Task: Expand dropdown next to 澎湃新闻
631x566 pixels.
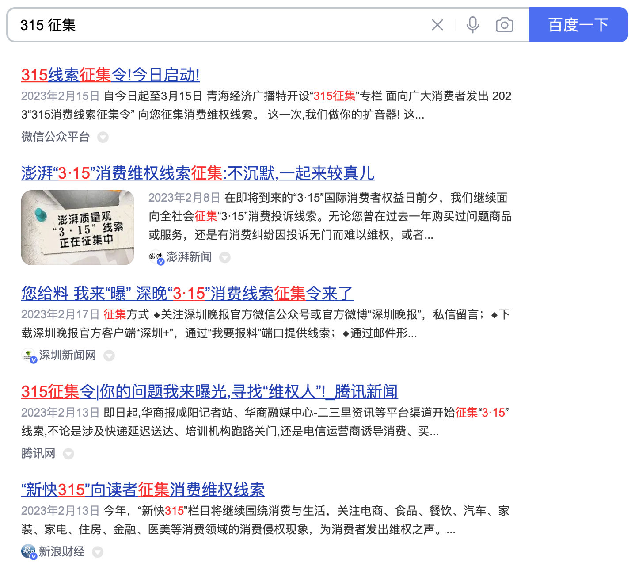Action: click(x=225, y=257)
